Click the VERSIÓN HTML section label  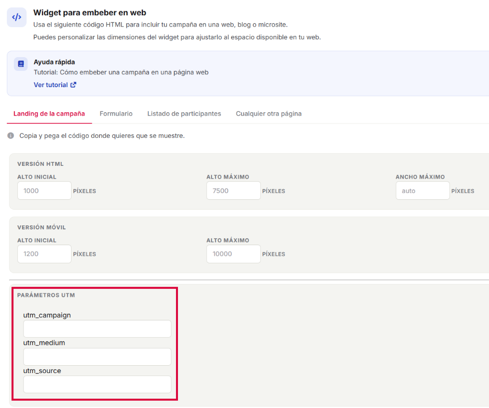click(40, 164)
